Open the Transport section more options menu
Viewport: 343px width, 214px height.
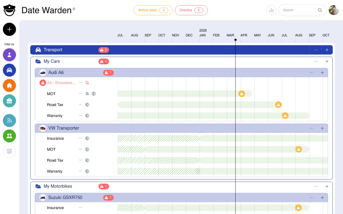click(x=316, y=50)
